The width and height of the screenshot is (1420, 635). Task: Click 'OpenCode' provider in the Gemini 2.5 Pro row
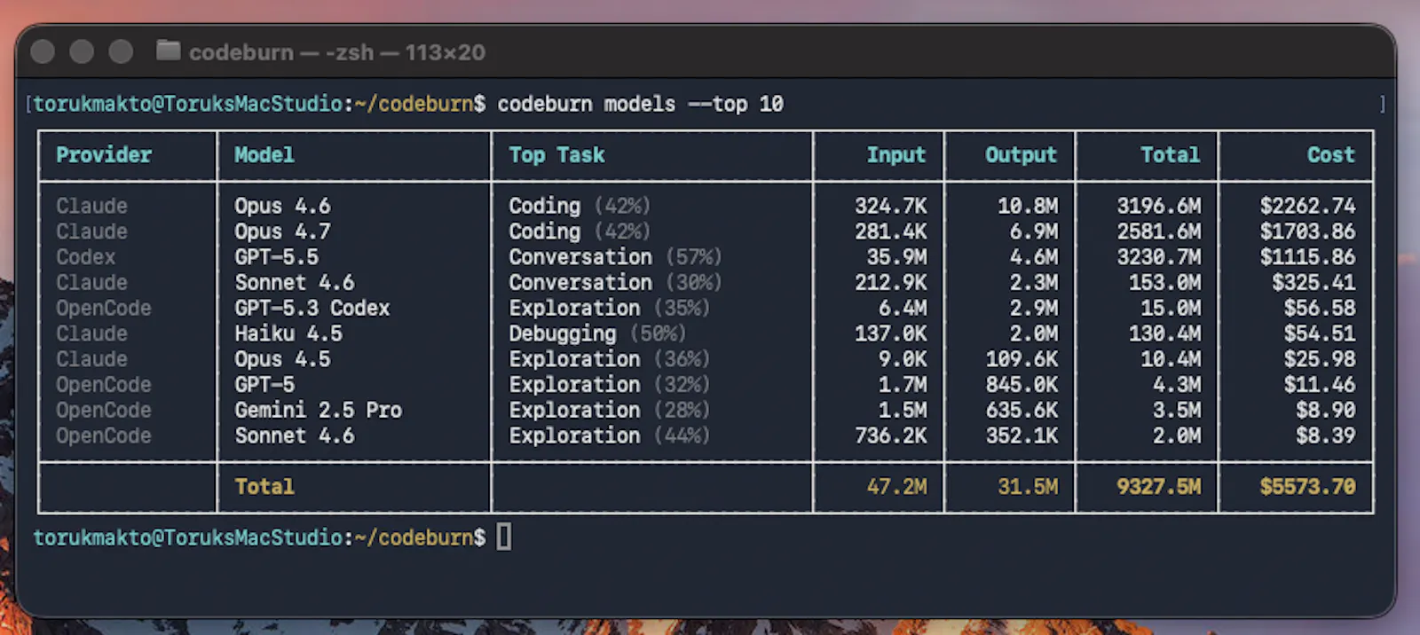coord(104,411)
